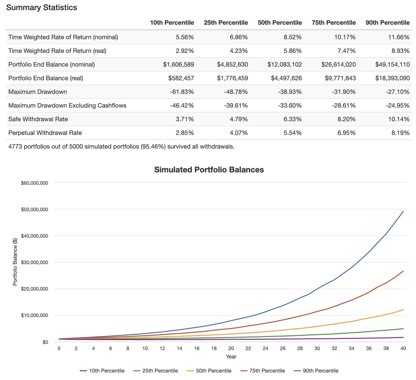
Task: Click the $18,393,090 real balance cell
Action: [x=392, y=78]
